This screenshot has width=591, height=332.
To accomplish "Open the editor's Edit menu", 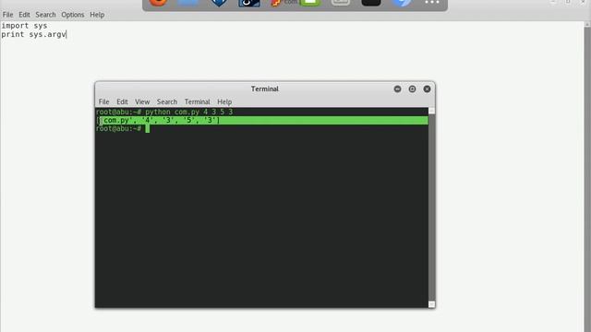I will (x=24, y=15).
